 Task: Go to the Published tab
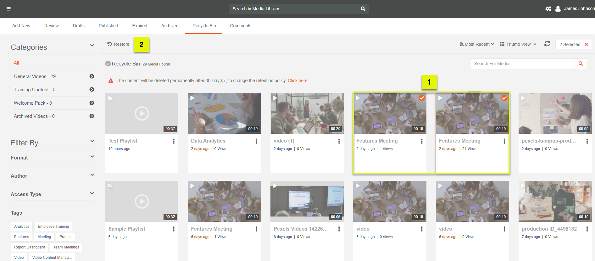[108, 26]
